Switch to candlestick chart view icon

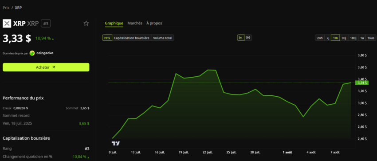pos(248,38)
